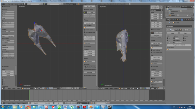
Task: Remove the Mirror modifier with X icon
Action: (190, 30)
